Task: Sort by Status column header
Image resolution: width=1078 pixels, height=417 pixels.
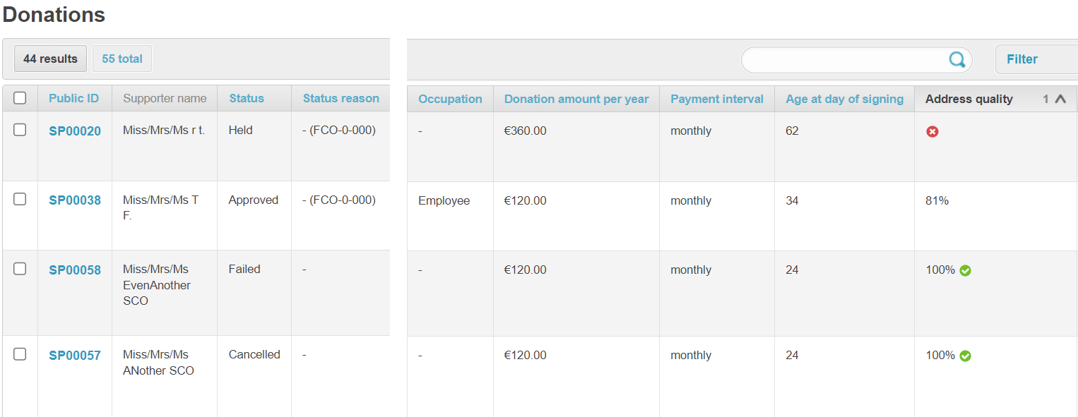Action: [246, 98]
